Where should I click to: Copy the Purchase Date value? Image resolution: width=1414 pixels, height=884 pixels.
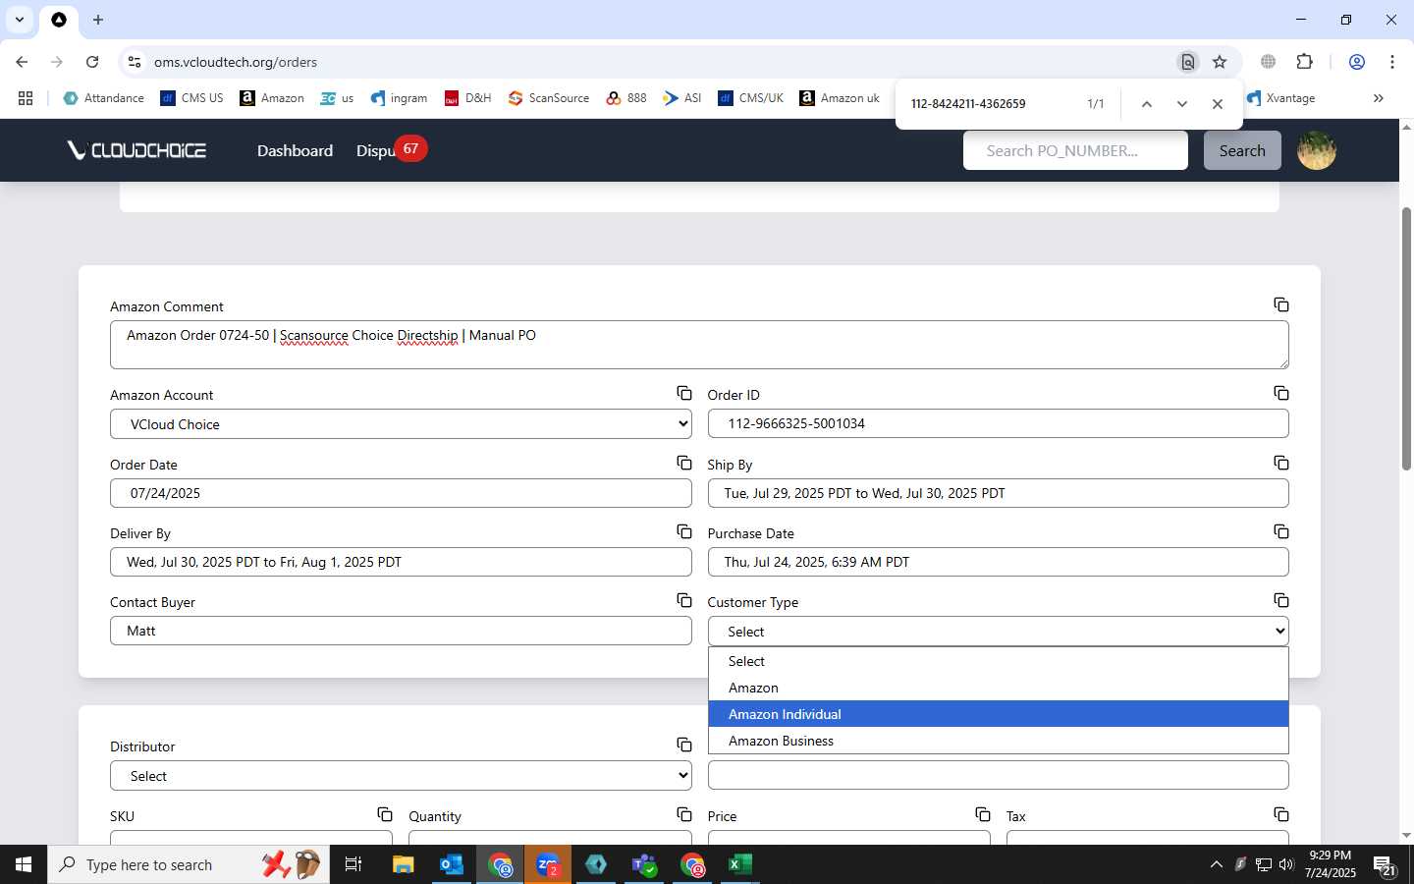[x=1280, y=531]
